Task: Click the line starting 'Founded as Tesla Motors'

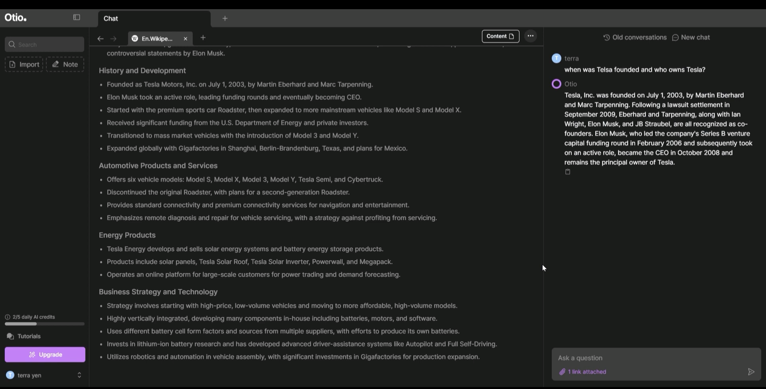Action: (x=240, y=85)
